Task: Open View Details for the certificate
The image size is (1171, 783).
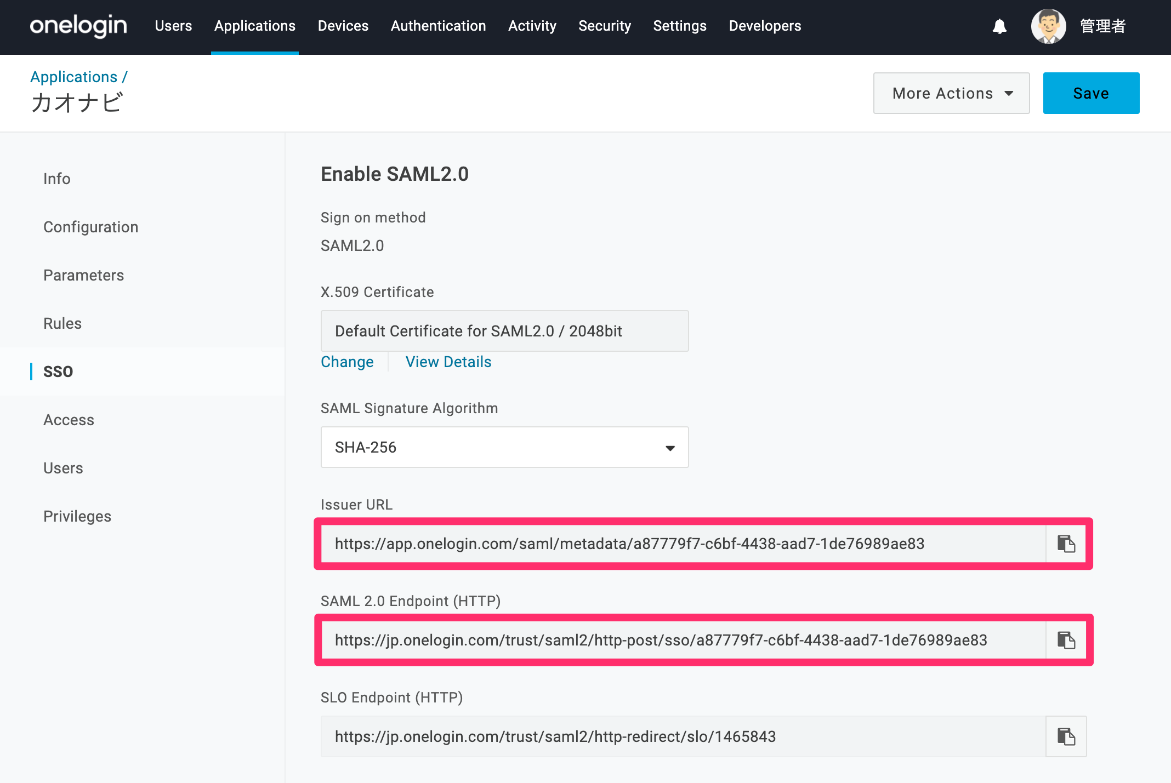Action: click(x=448, y=362)
